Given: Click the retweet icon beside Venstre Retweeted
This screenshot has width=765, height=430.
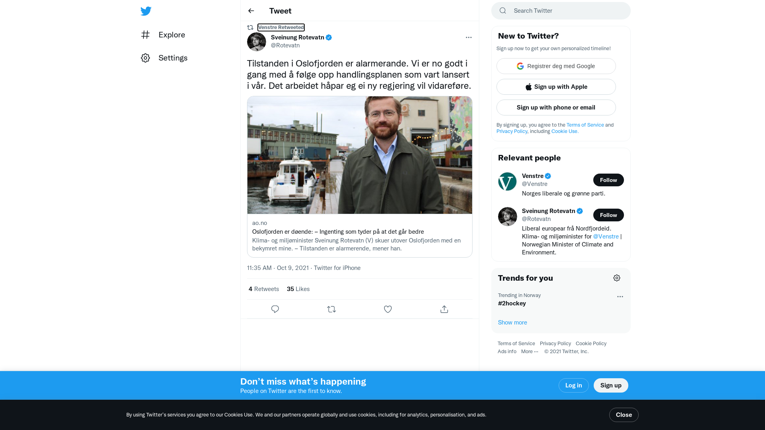Looking at the screenshot, I should tap(250, 27).
